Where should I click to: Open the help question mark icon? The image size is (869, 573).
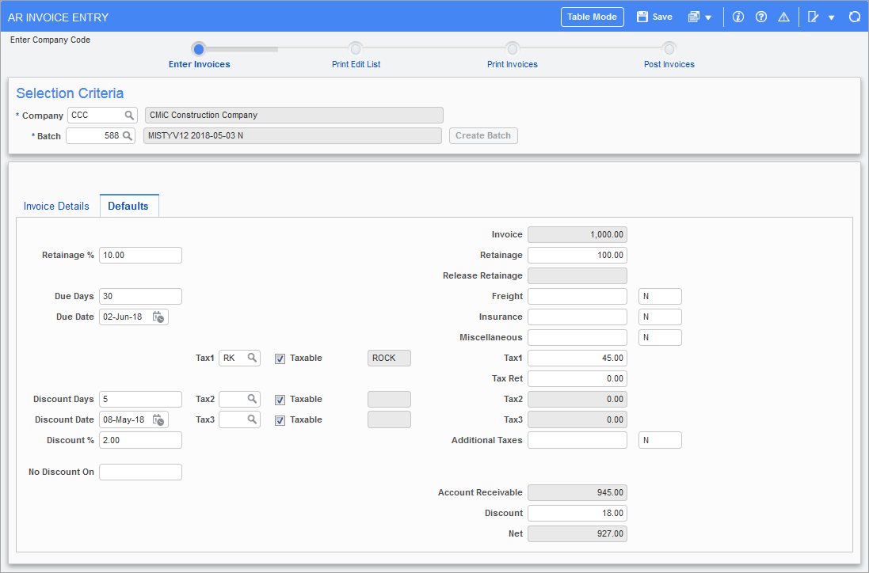tap(761, 17)
